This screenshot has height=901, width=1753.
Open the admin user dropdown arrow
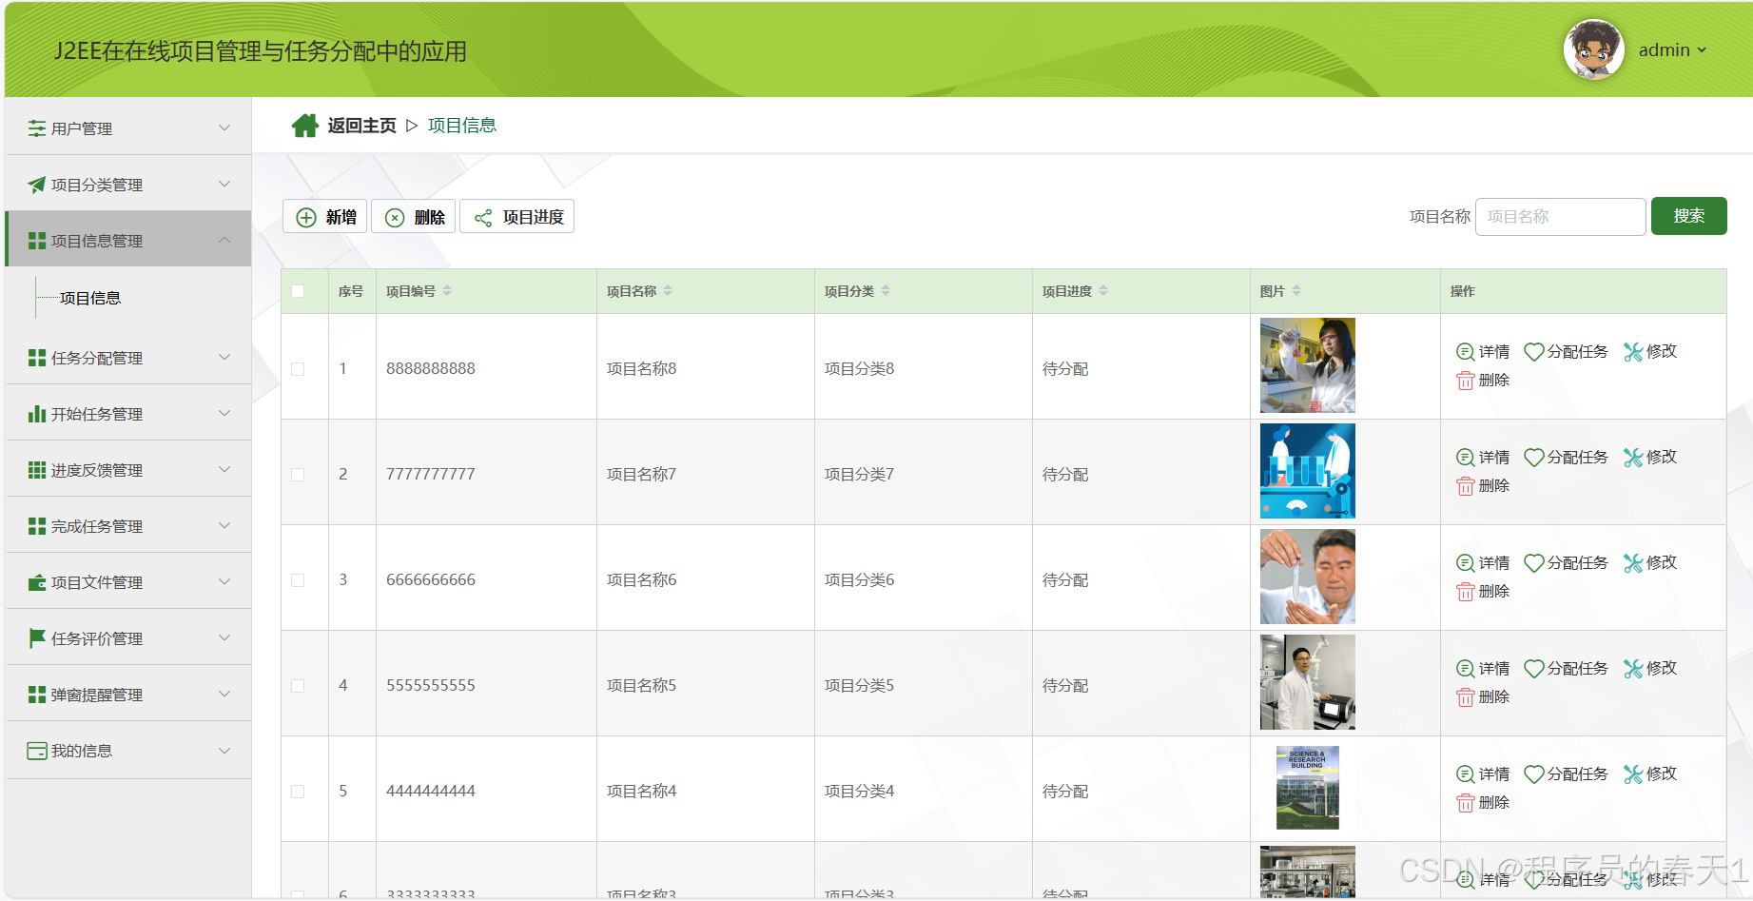click(1702, 50)
